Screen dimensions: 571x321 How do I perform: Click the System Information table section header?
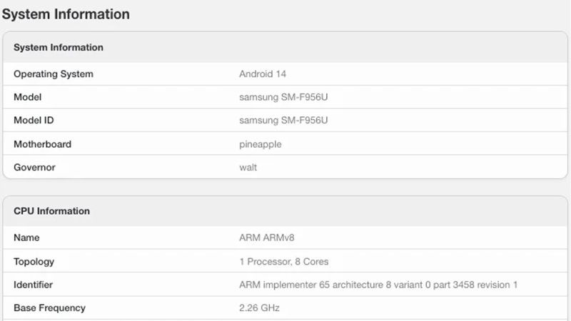(x=59, y=48)
